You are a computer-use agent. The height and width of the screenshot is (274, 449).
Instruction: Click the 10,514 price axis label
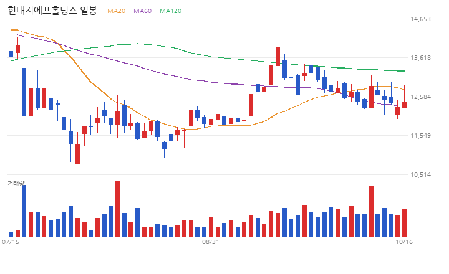[x=420, y=175]
